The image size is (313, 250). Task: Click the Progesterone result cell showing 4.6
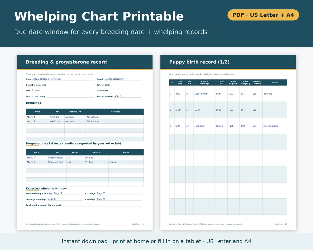75,162
